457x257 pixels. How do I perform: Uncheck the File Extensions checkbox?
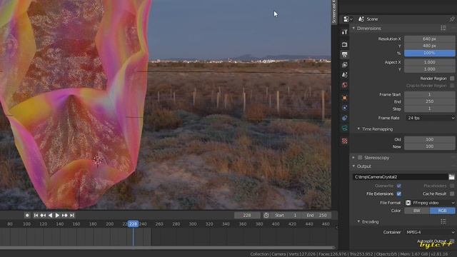point(398,193)
